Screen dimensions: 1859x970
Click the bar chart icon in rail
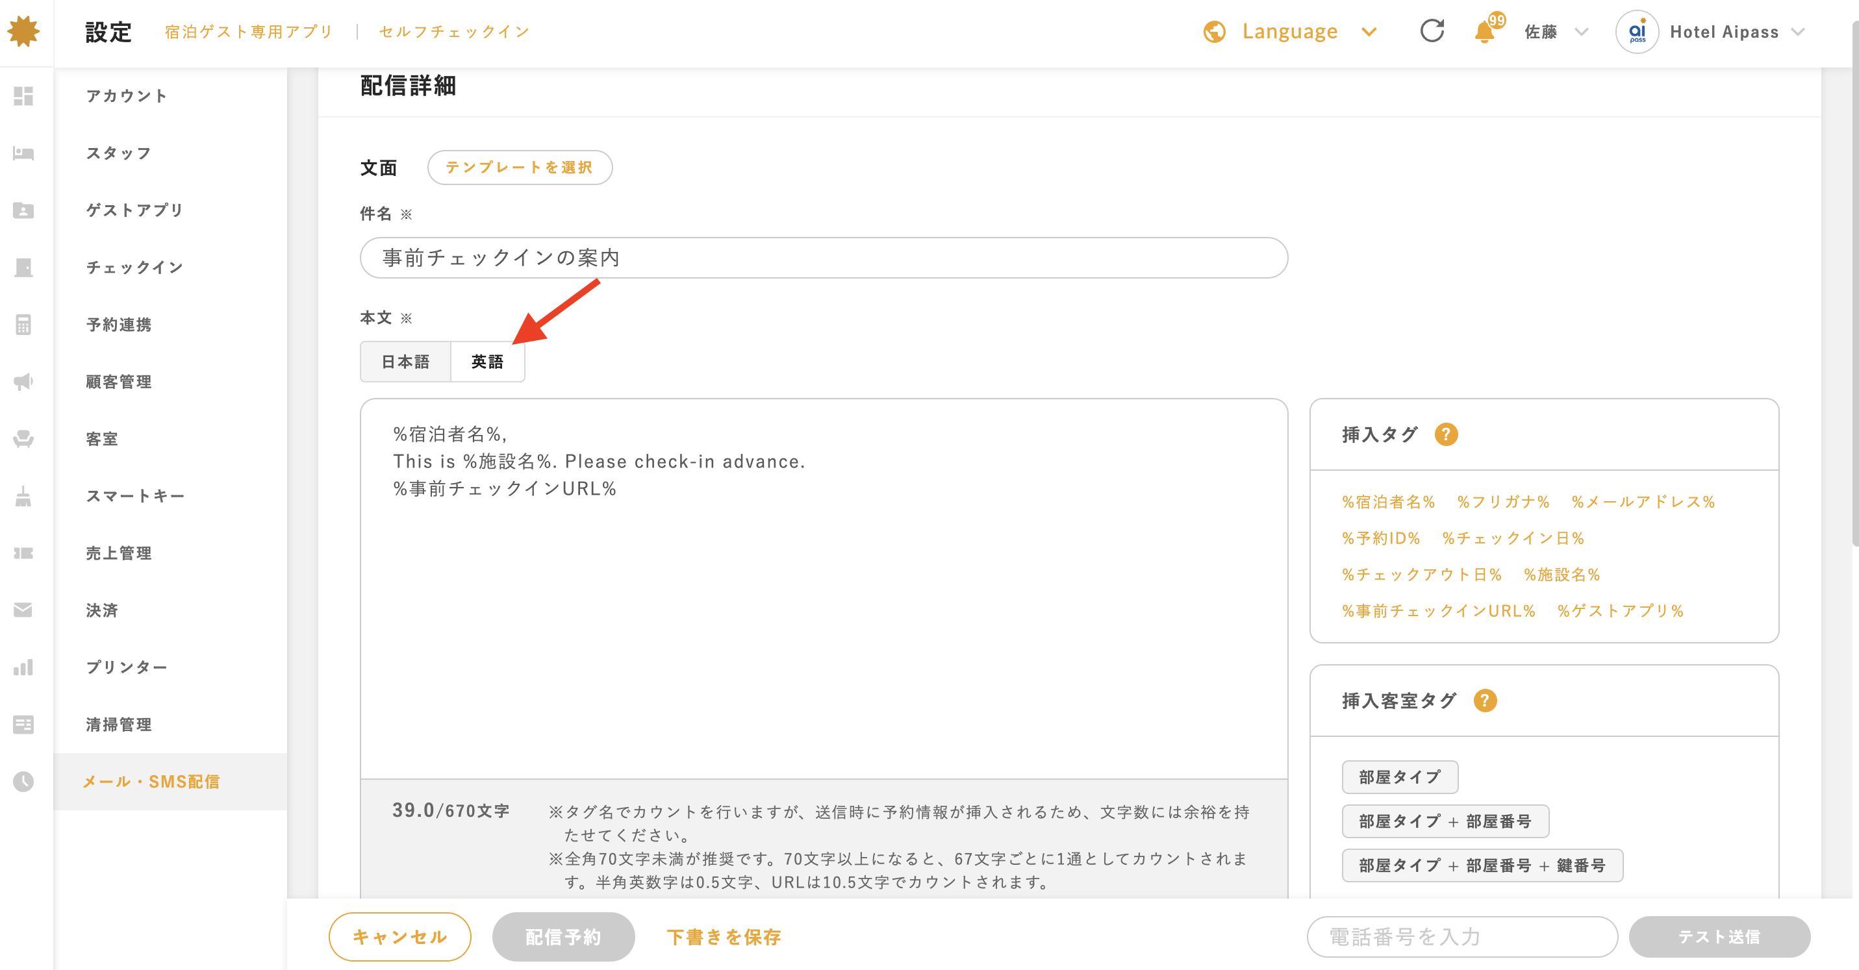(23, 667)
